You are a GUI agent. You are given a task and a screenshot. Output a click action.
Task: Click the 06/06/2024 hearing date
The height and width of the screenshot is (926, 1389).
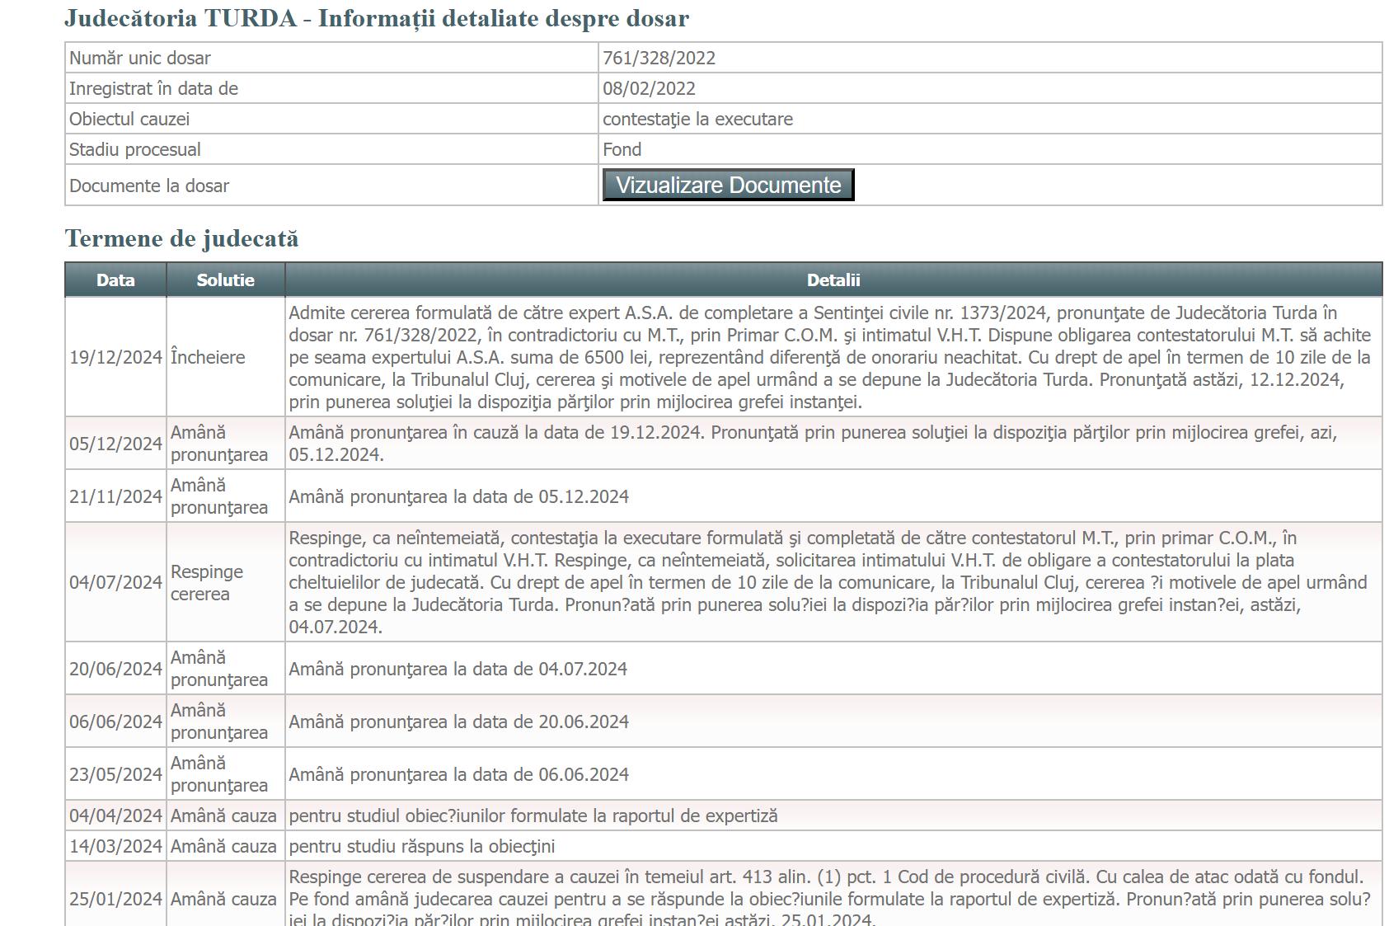click(x=115, y=722)
